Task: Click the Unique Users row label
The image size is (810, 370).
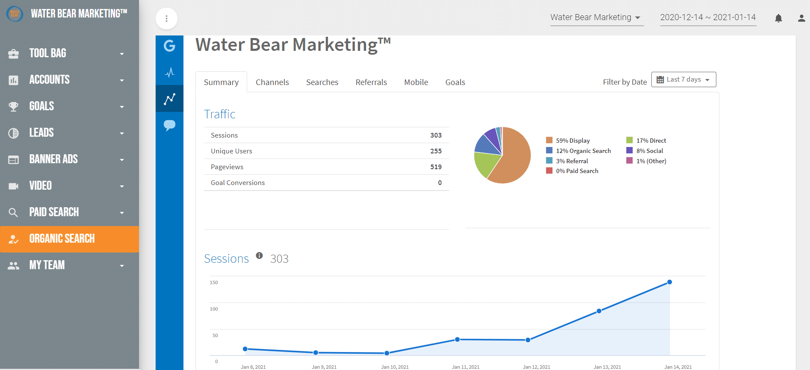Action: [231, 151]
